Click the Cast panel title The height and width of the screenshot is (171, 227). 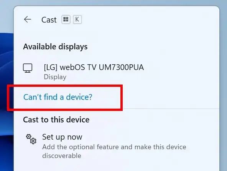pyautogui.click(x=49, y=20)
